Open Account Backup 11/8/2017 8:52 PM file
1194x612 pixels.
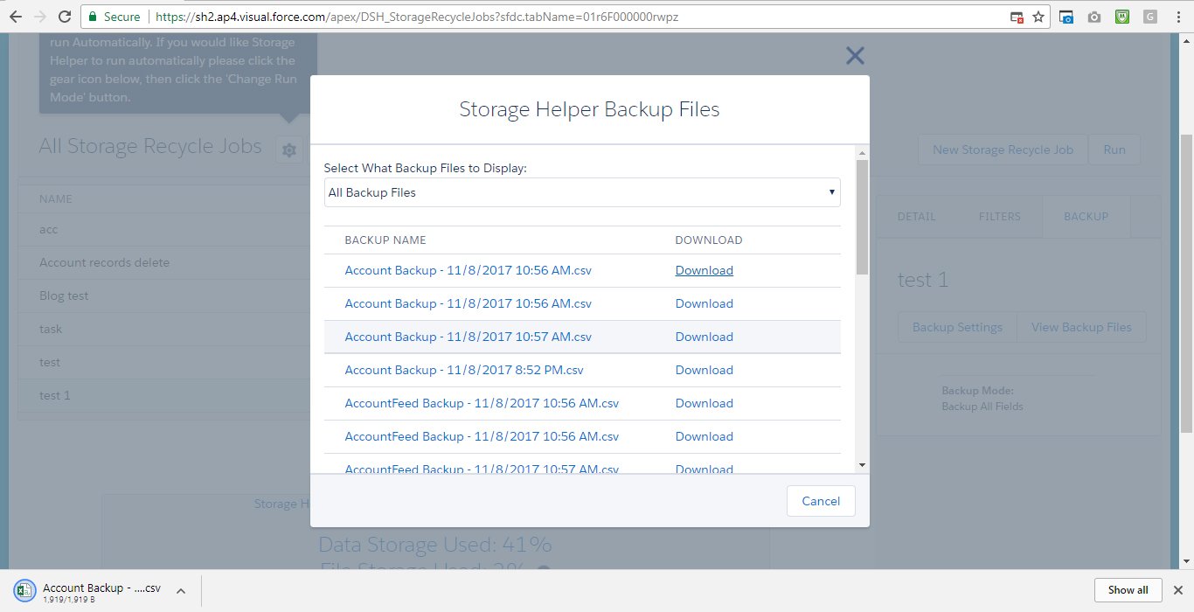[x=464, y=370]
